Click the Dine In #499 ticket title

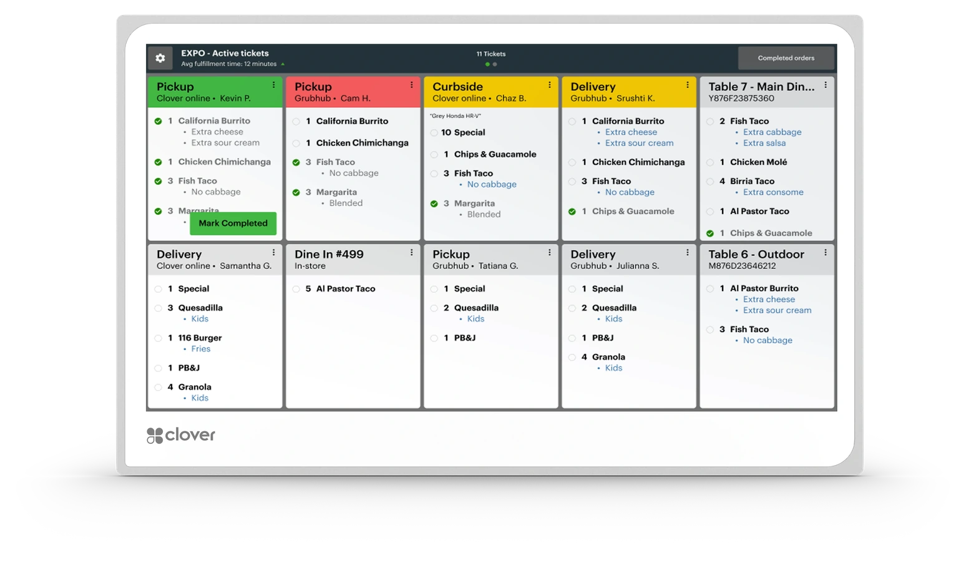pos(329,254)
